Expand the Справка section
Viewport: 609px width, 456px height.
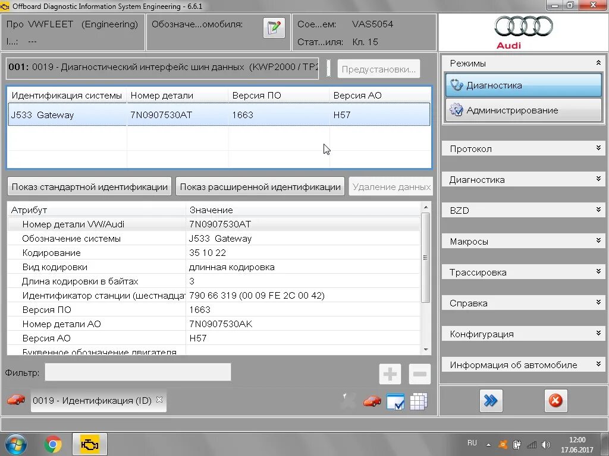coord(523,303)
